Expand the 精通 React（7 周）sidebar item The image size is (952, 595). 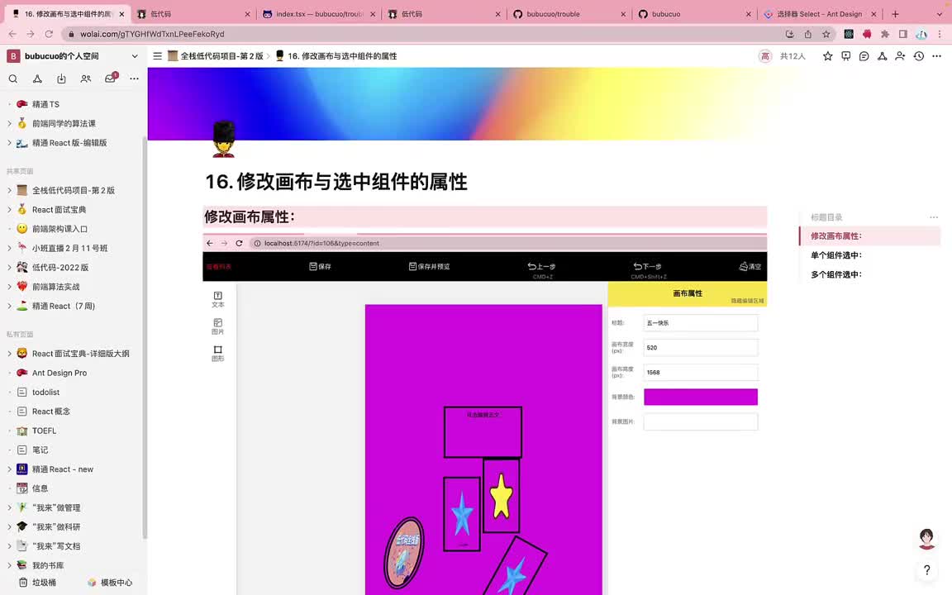pos(9,306)
